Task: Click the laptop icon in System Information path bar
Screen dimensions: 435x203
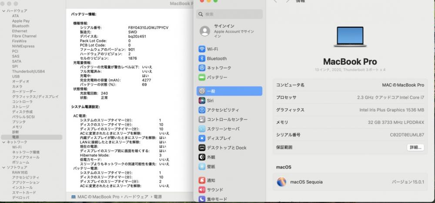Action: pyautogui.click(x=73, y=197)
